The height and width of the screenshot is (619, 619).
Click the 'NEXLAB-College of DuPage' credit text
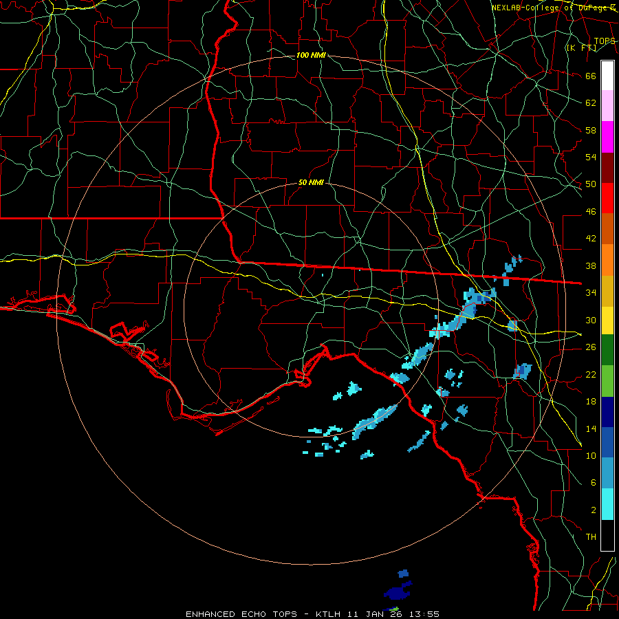coord(549,8)
